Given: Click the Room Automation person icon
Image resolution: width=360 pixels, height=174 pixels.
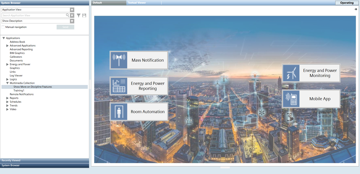Looking at the screenshot, I should pyautogui.click(x=118, y=112).
